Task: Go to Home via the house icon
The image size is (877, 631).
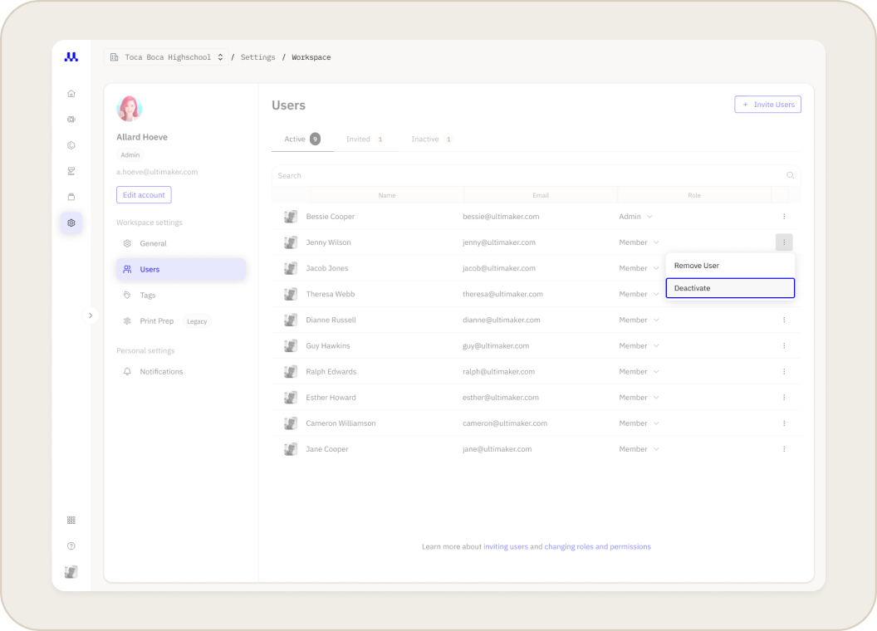Action: [x=71, y=94]
